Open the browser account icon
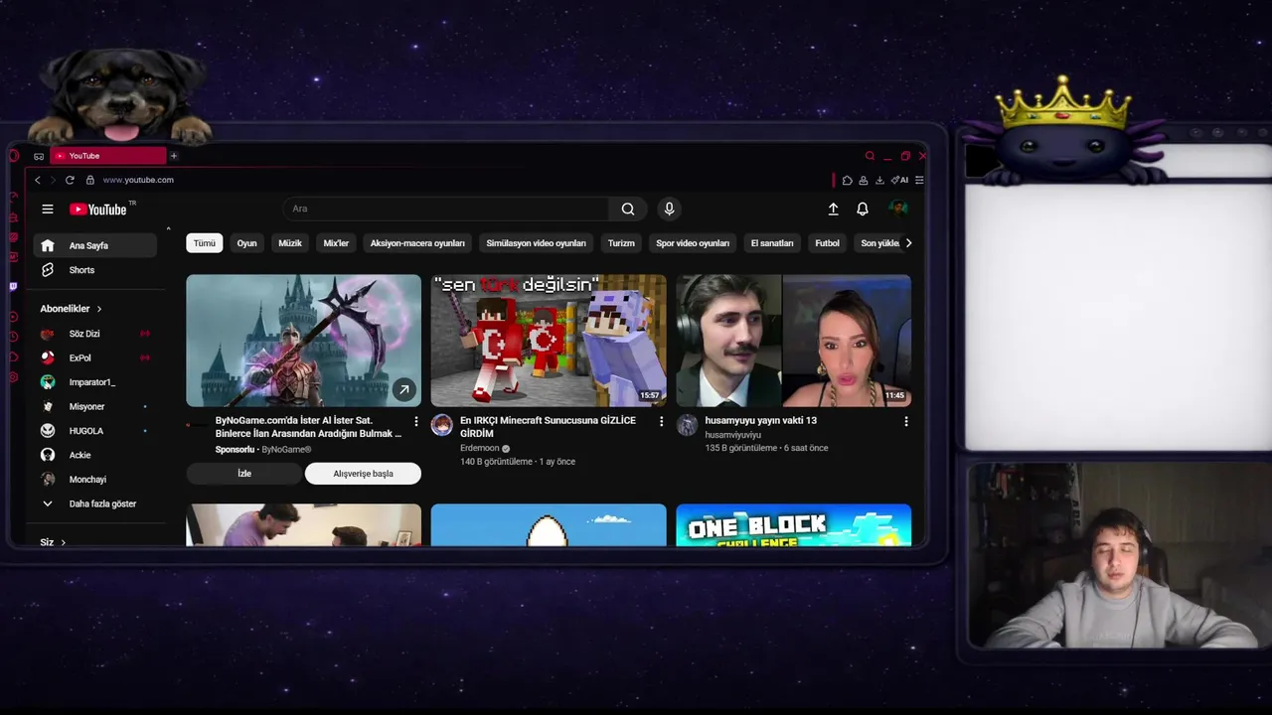Screen dimensions: 1272x715 point(864,180)
